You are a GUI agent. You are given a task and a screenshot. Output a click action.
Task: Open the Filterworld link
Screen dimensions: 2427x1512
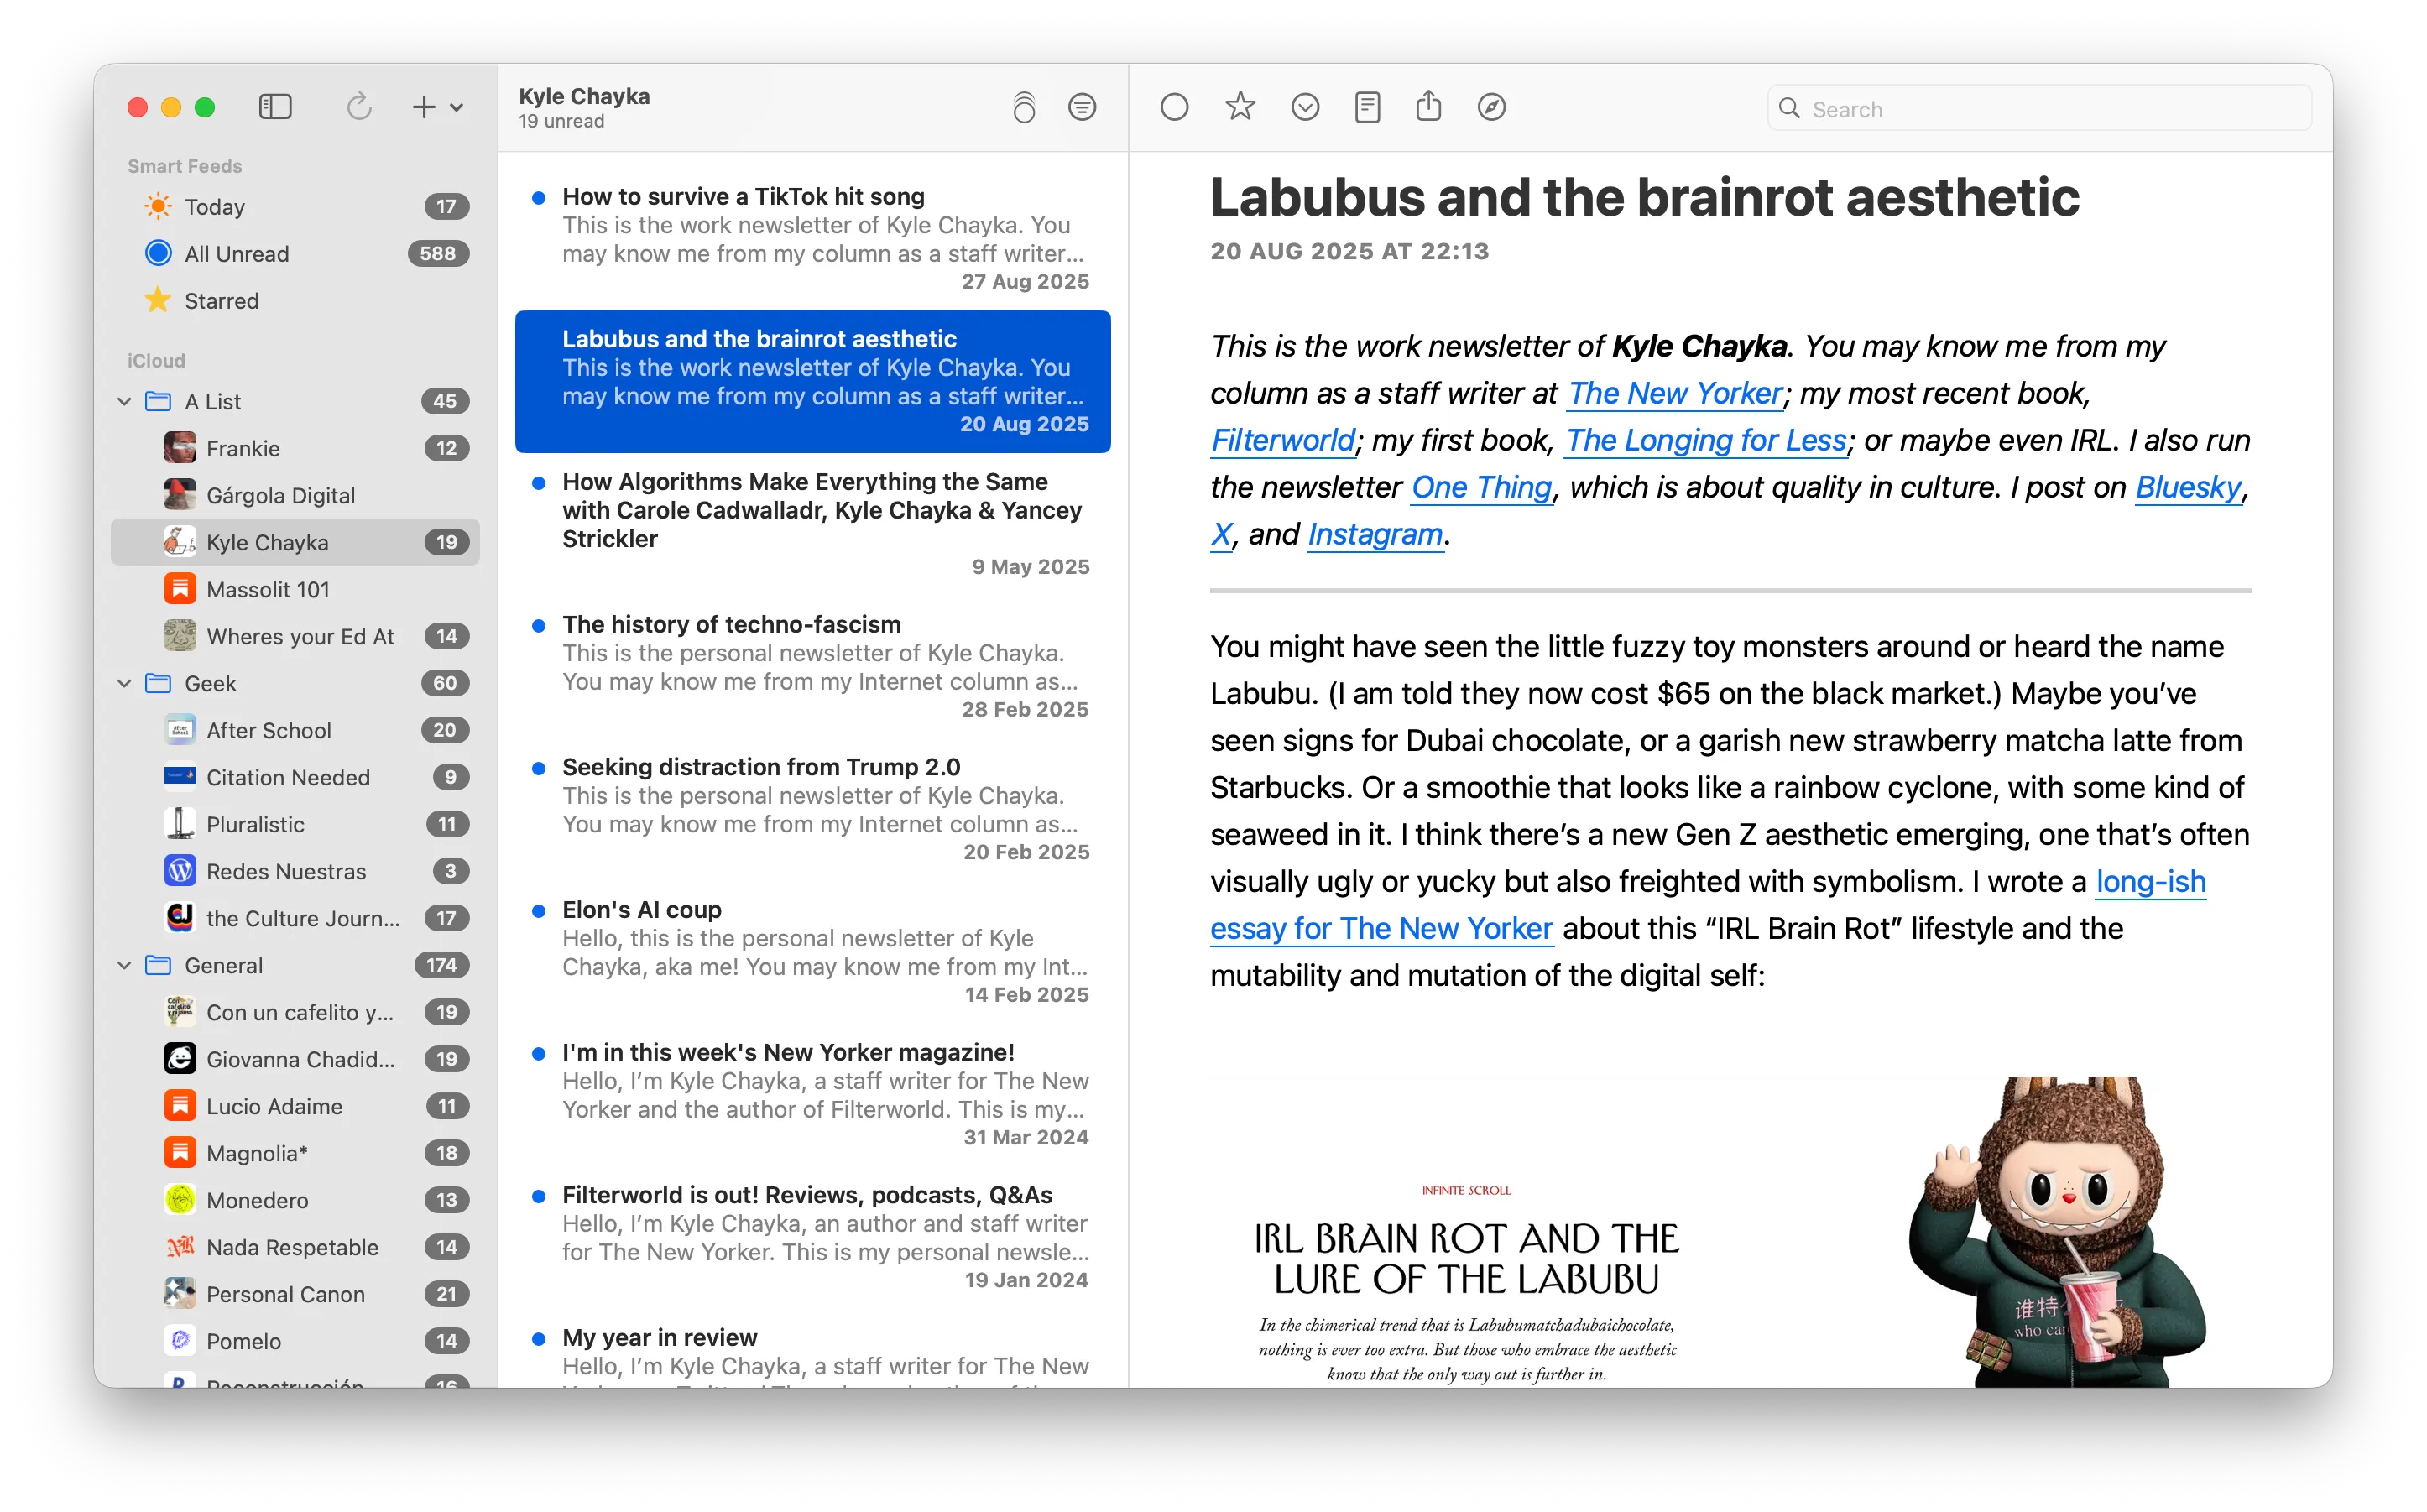[x=1282, y=440]
